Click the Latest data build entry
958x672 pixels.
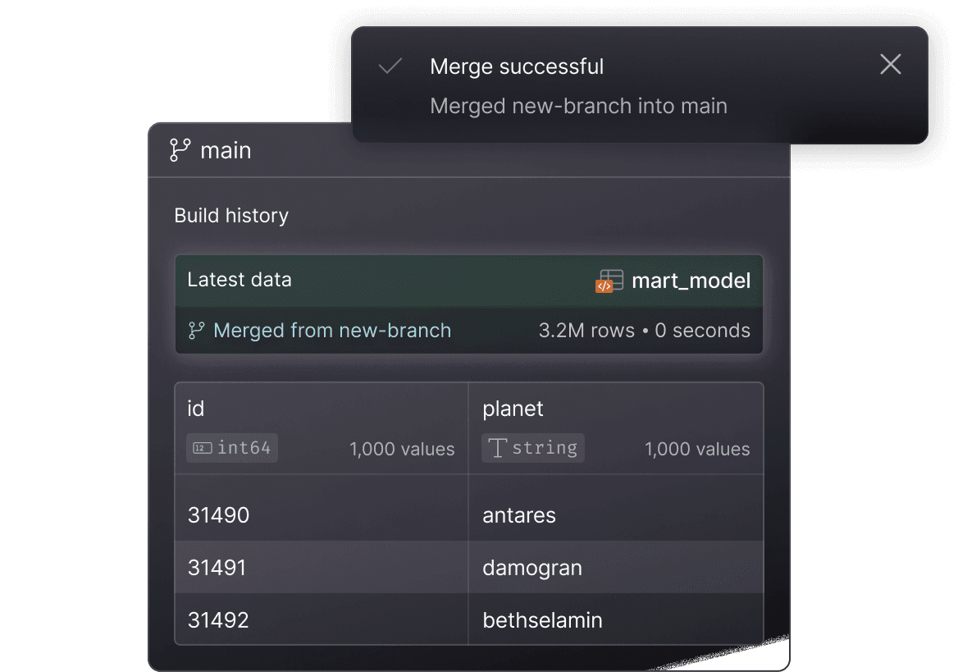[239, 280]
